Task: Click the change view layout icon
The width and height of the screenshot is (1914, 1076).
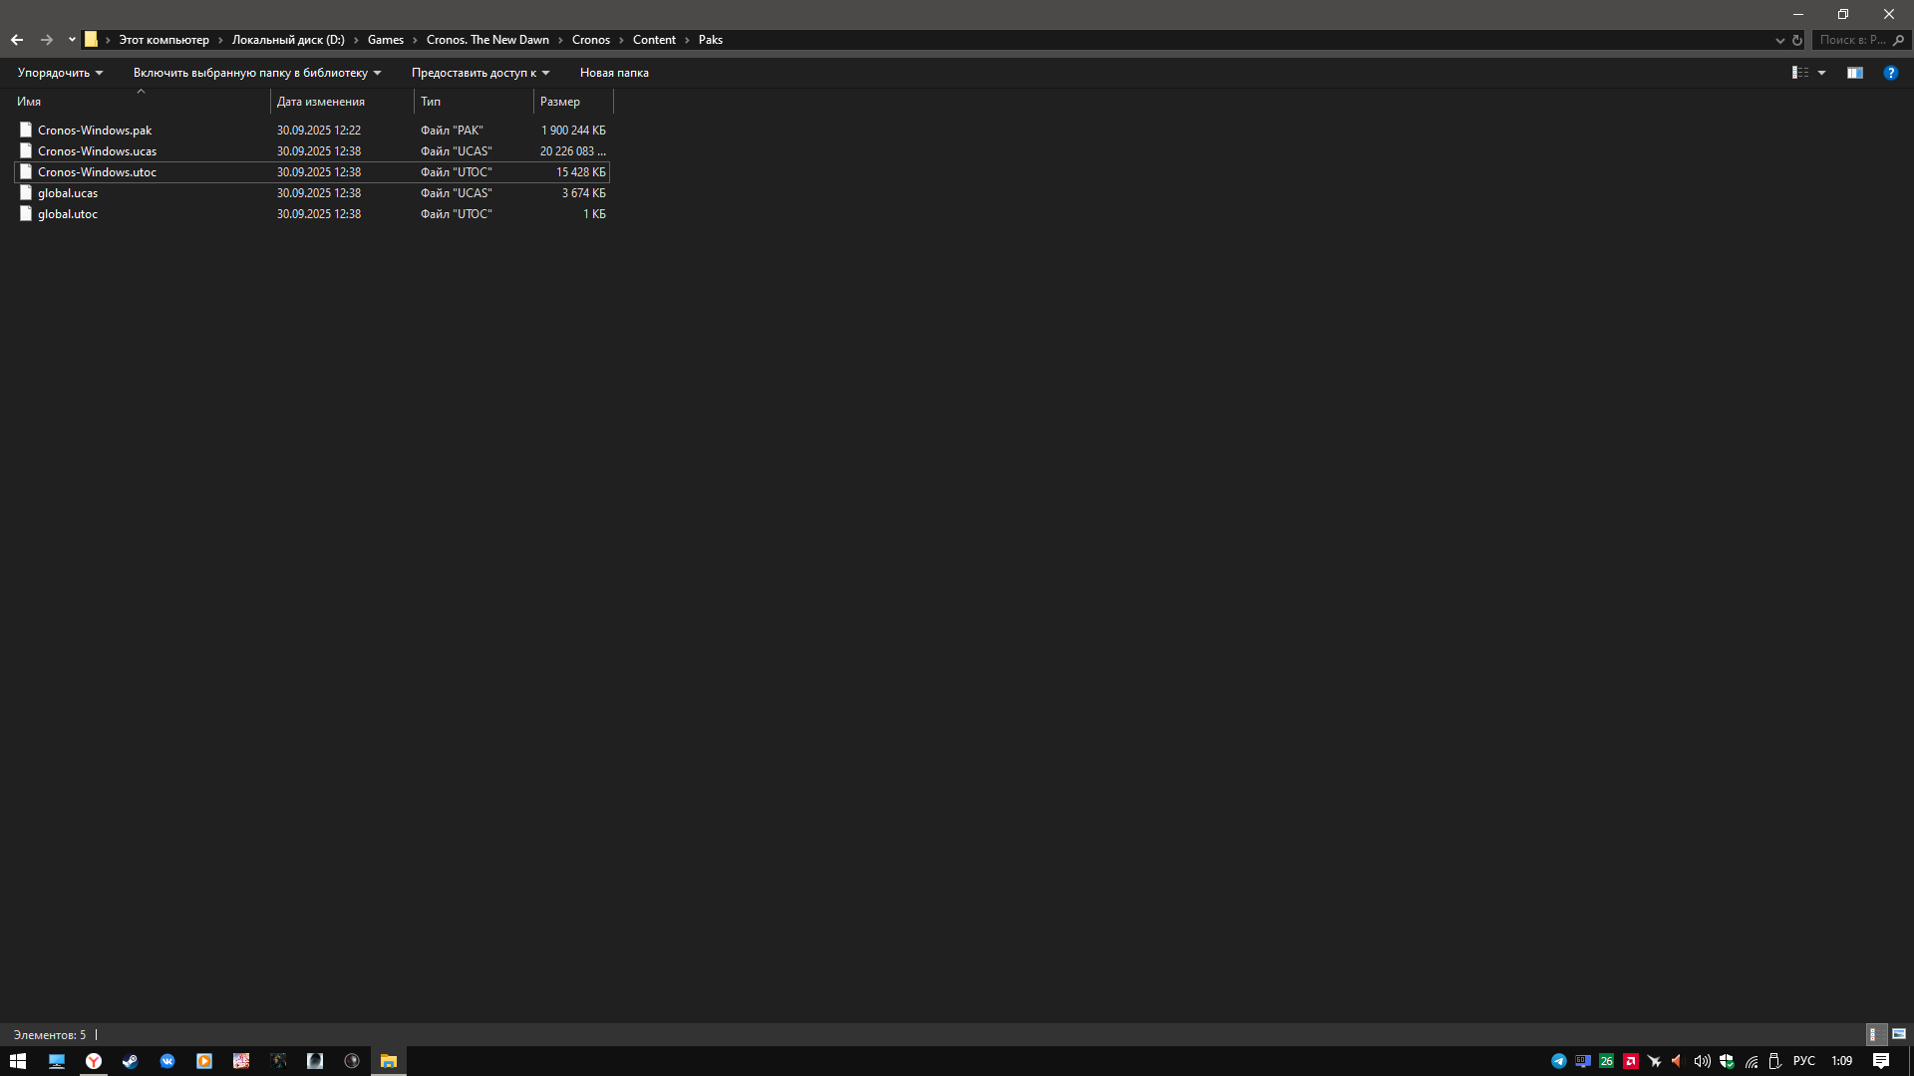Action: (1800, 73)
